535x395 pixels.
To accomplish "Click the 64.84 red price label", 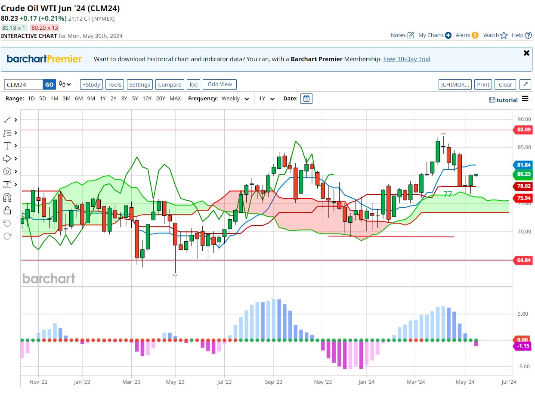I will pos(522,260).
